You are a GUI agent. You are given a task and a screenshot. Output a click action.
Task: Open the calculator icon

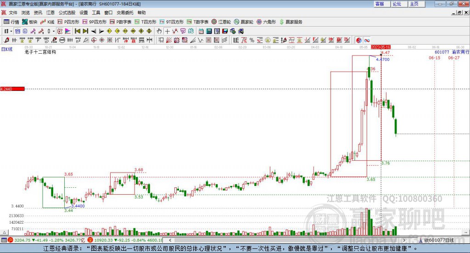click(209, 31)
